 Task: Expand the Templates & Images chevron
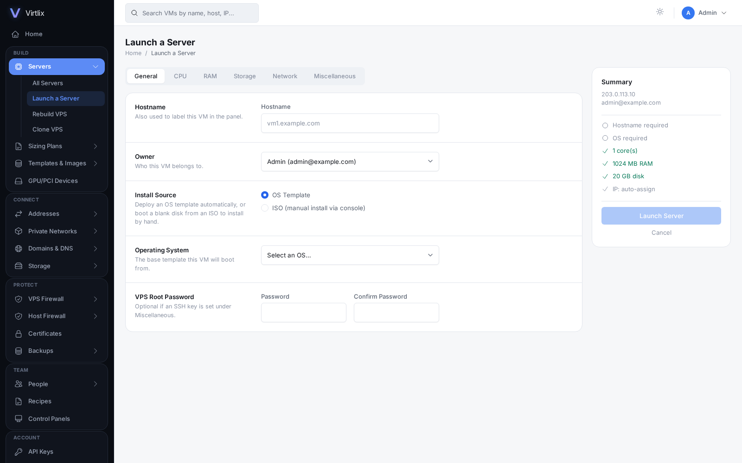pyautogui.click(x=96, y=163)
